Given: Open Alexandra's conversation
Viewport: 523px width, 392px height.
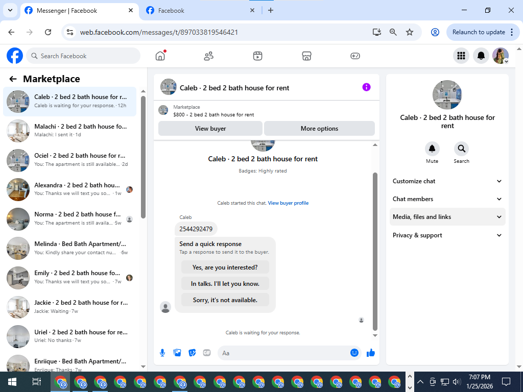Looking at the screenshot, I should click(x=69, y=189).
